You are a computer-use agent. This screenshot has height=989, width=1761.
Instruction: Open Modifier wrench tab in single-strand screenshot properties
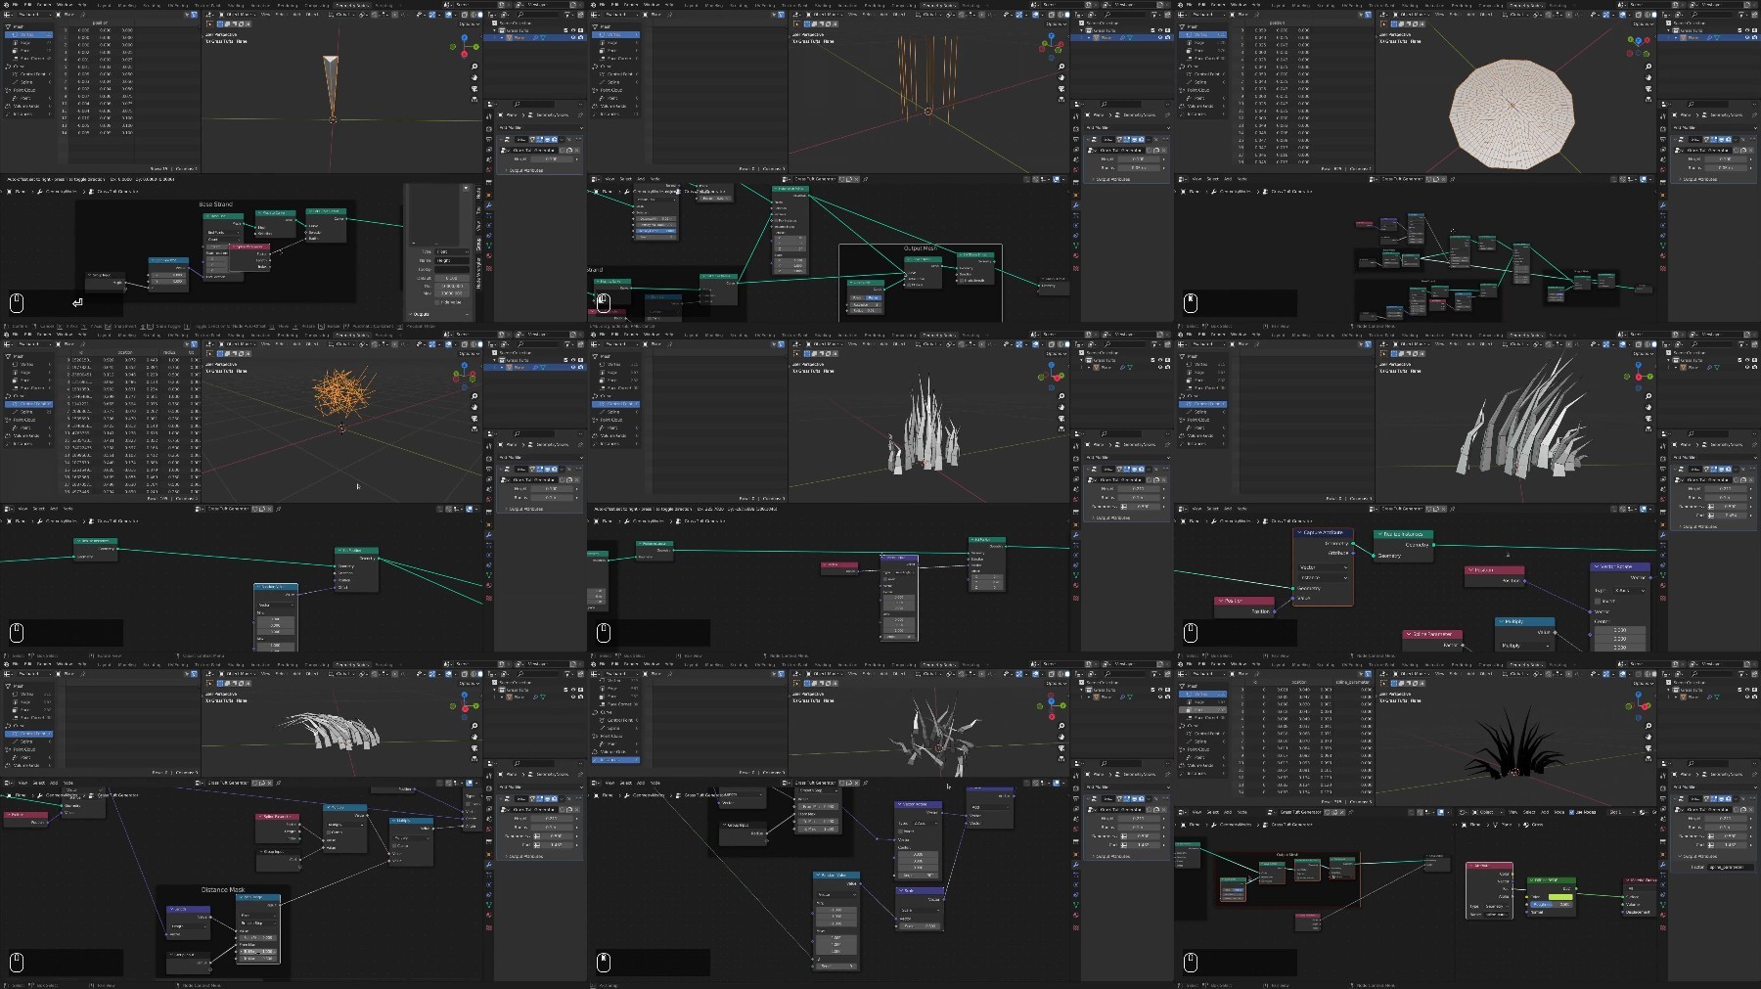click(488, 205)
